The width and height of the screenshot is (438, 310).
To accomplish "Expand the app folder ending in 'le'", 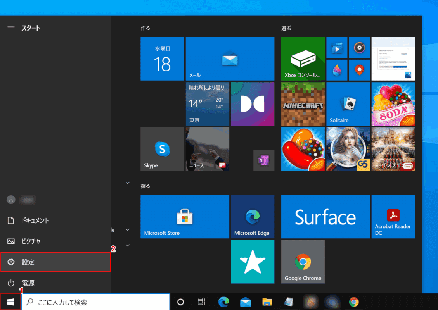I will pyautogui.click(x=128, y=230).
